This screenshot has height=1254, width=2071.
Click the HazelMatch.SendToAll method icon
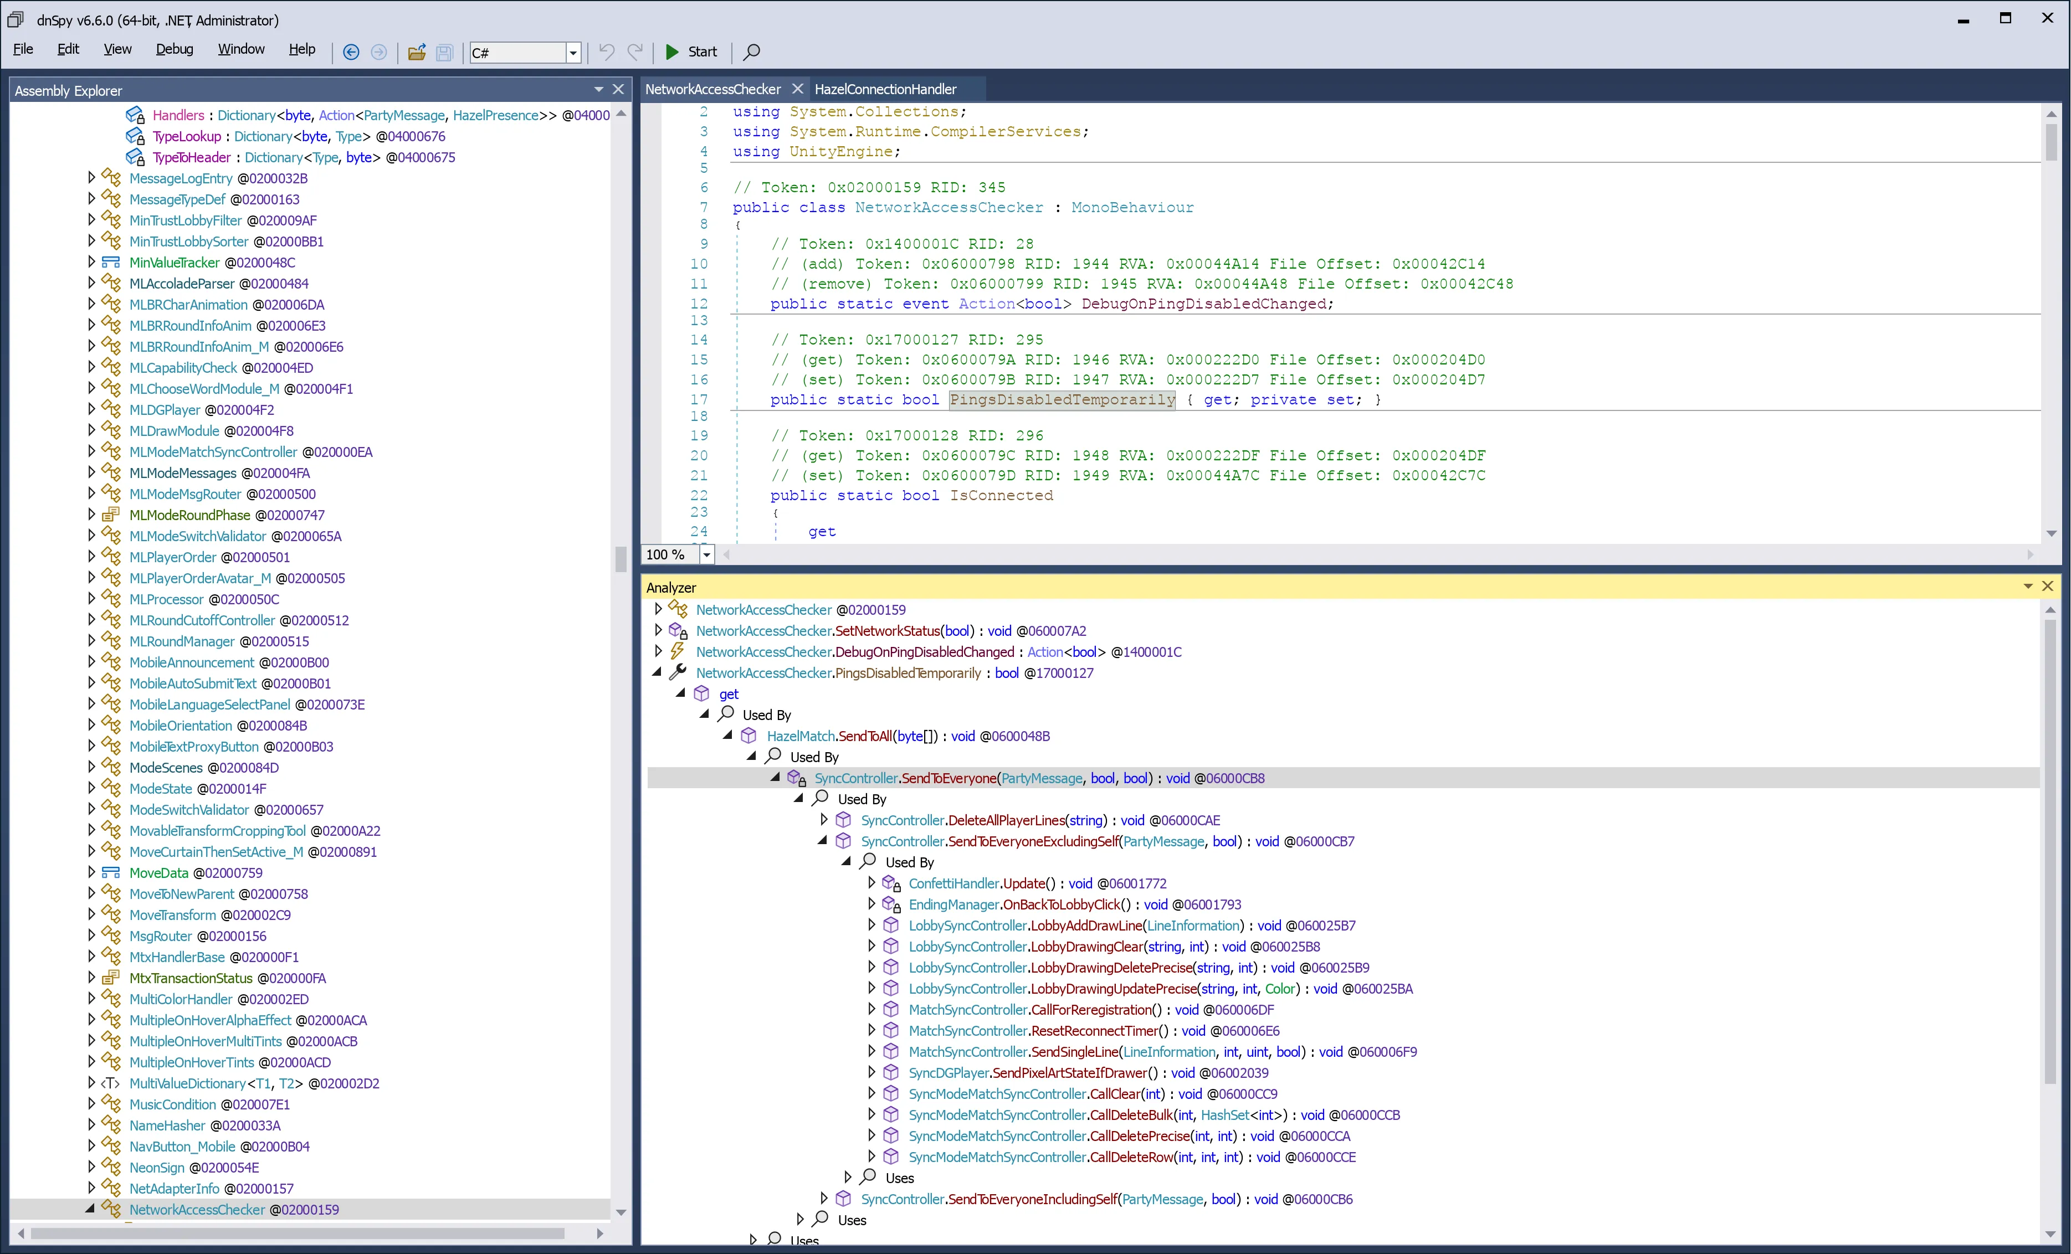[749, 736]
